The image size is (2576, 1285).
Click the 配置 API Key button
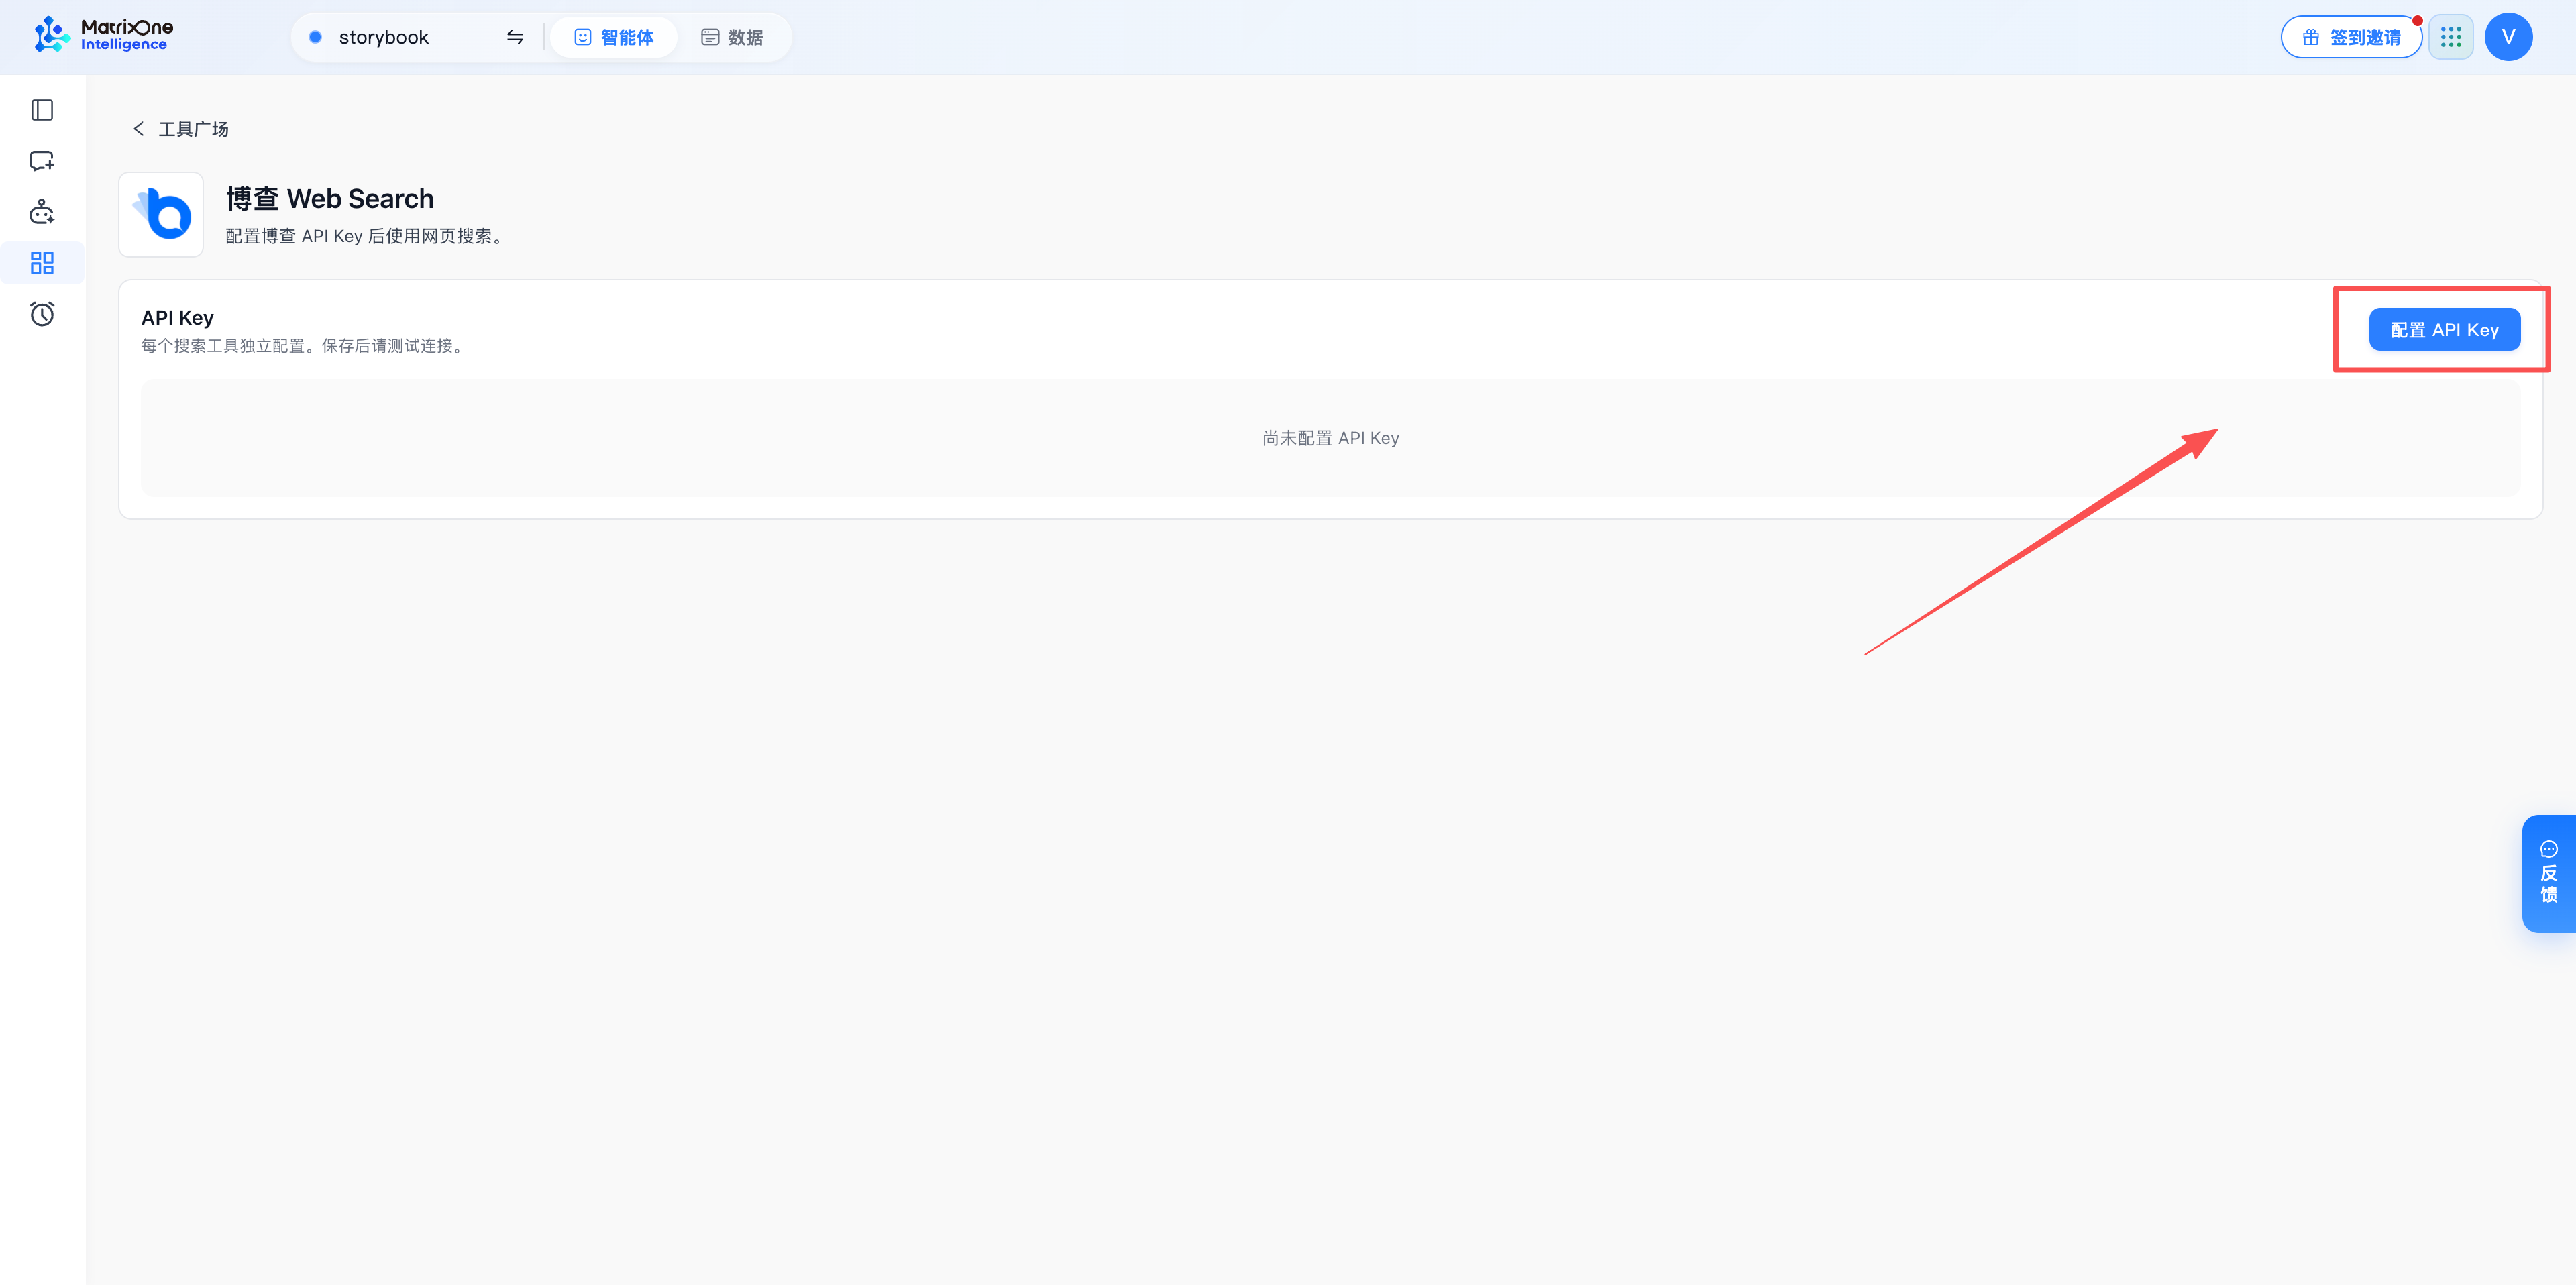[2444, 330]
